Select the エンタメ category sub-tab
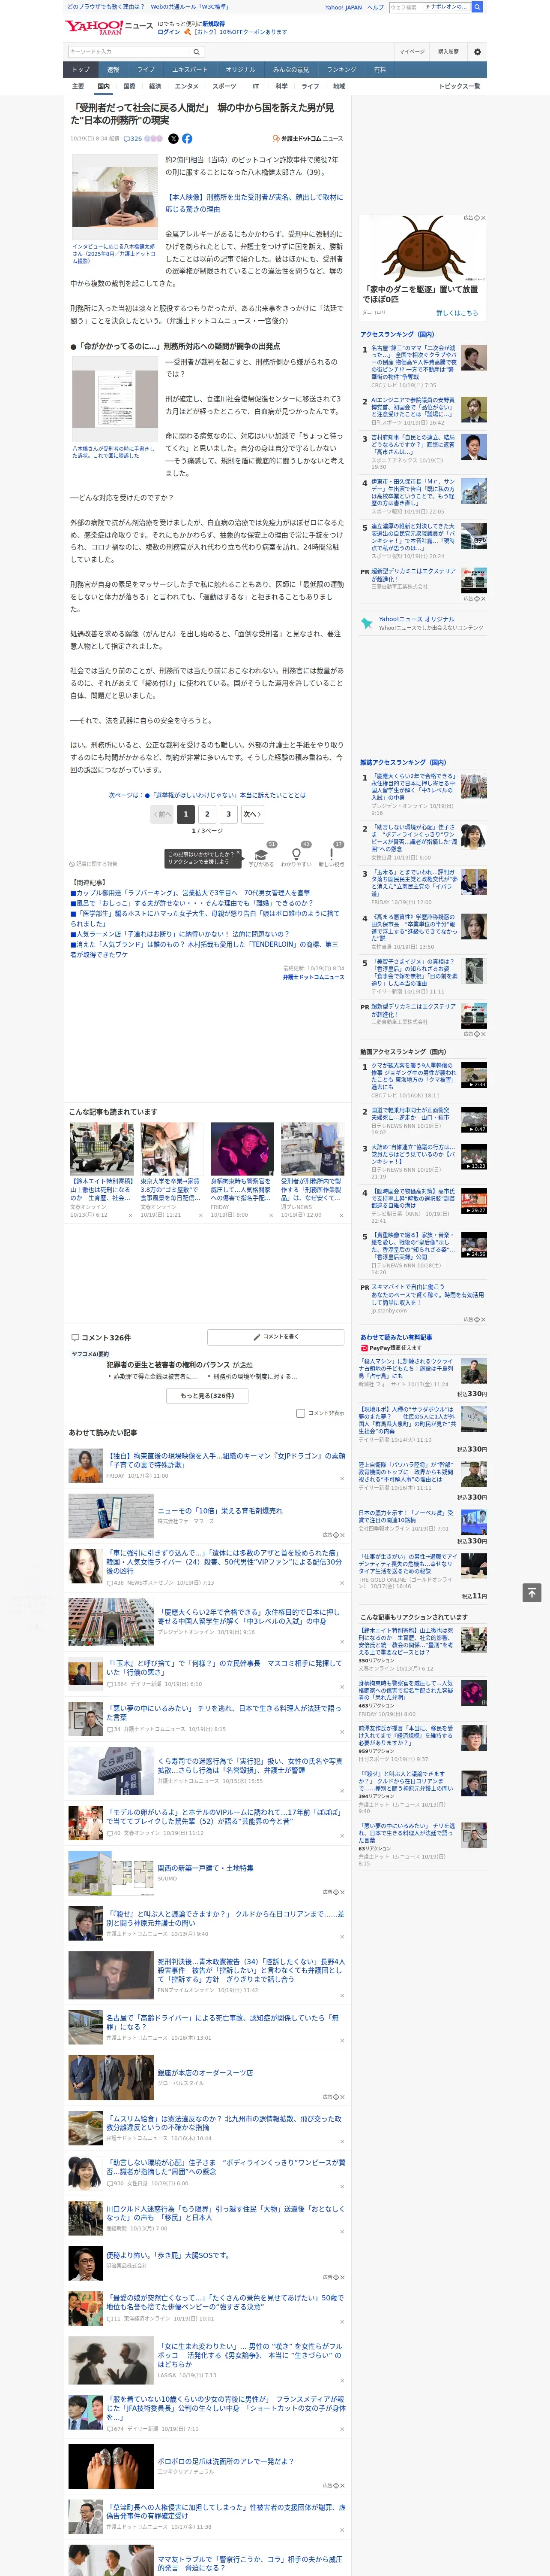Image resolution: width=550 pixels, height=2576 pixels. [x=187, y=86]
